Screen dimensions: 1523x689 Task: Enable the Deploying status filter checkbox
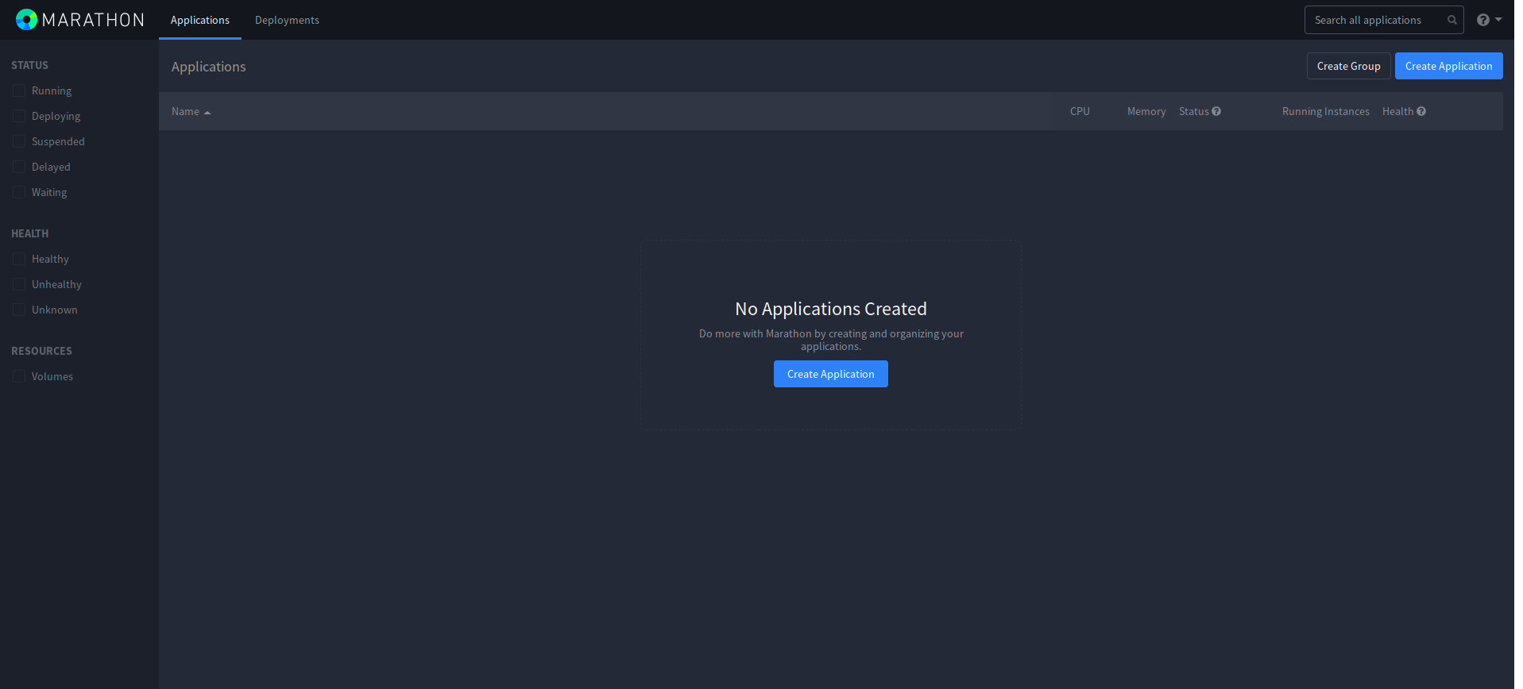(x=19, y=116)
